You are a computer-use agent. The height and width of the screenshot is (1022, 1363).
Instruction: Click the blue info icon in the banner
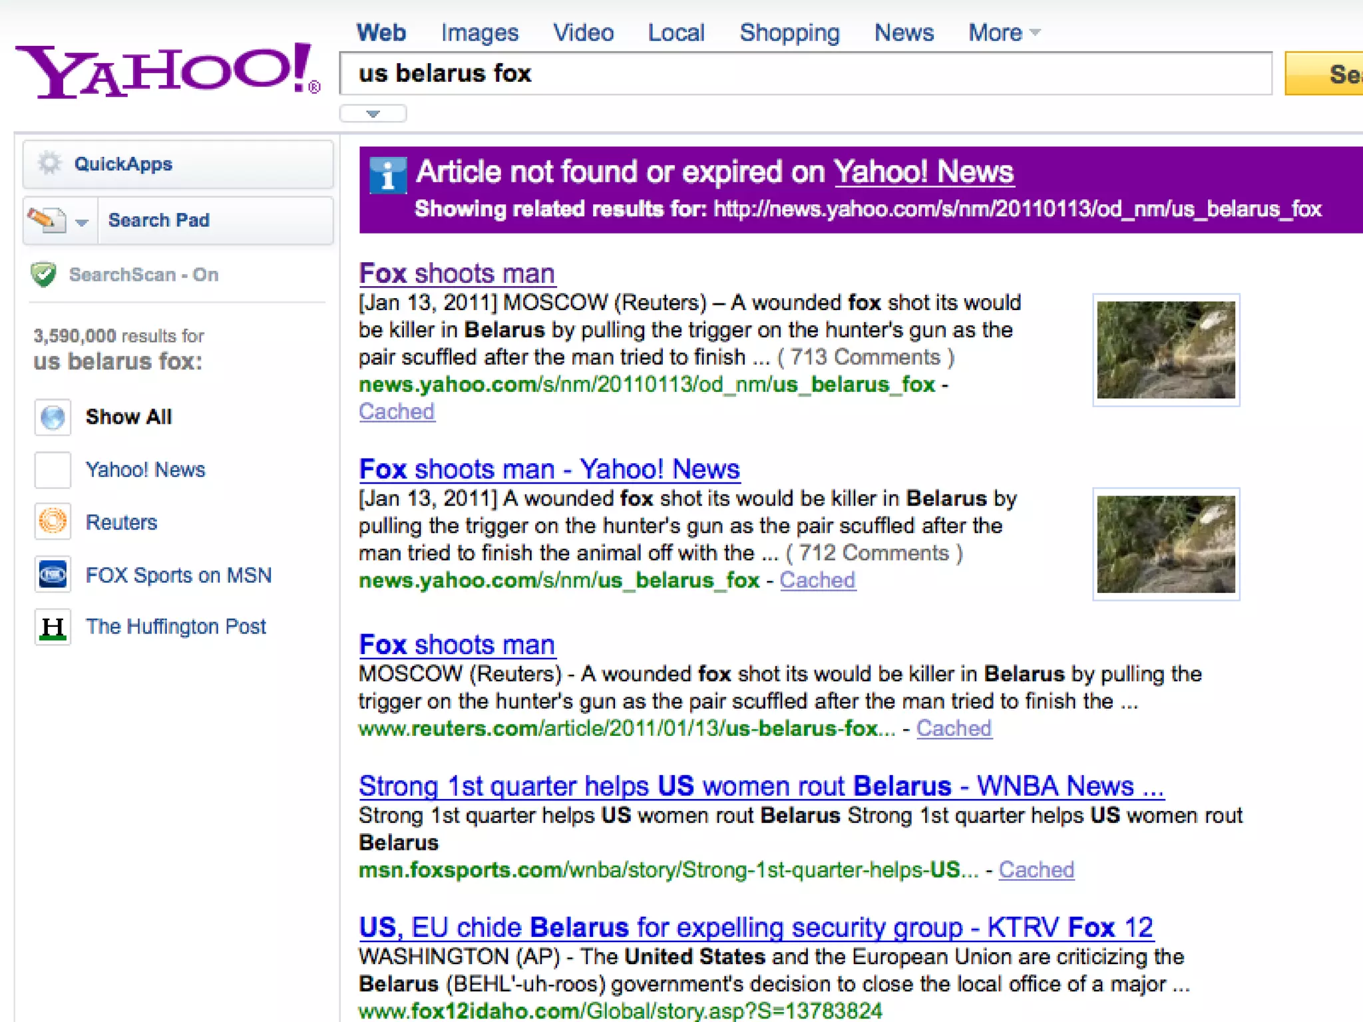387,176
